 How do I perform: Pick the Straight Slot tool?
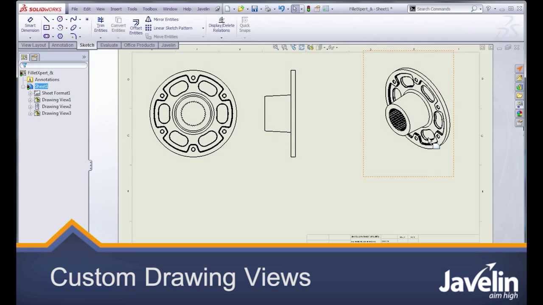click(x=46, y=36)
